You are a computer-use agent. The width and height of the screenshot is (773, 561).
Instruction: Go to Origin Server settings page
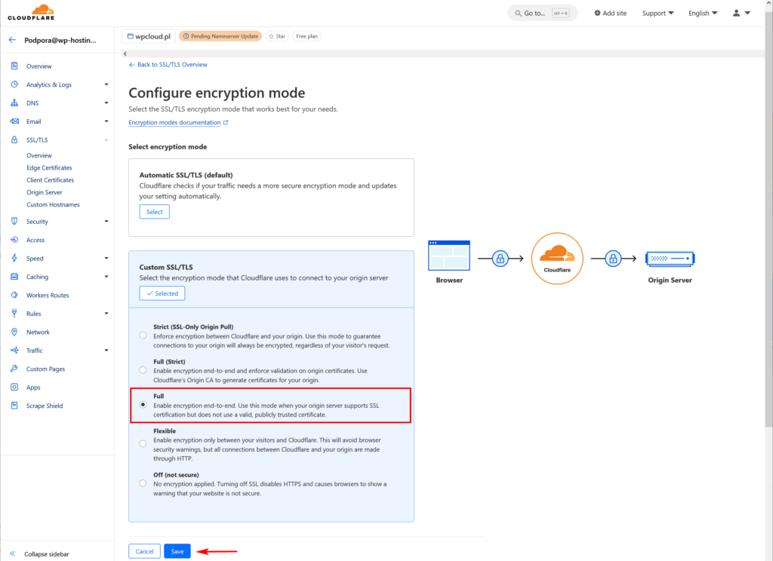(44, 192)
